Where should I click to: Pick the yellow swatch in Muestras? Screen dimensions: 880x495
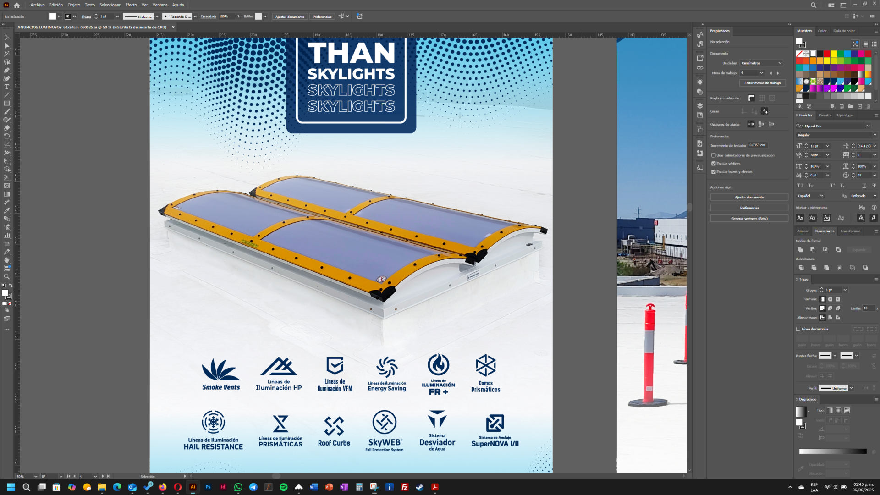click(834, 54)
